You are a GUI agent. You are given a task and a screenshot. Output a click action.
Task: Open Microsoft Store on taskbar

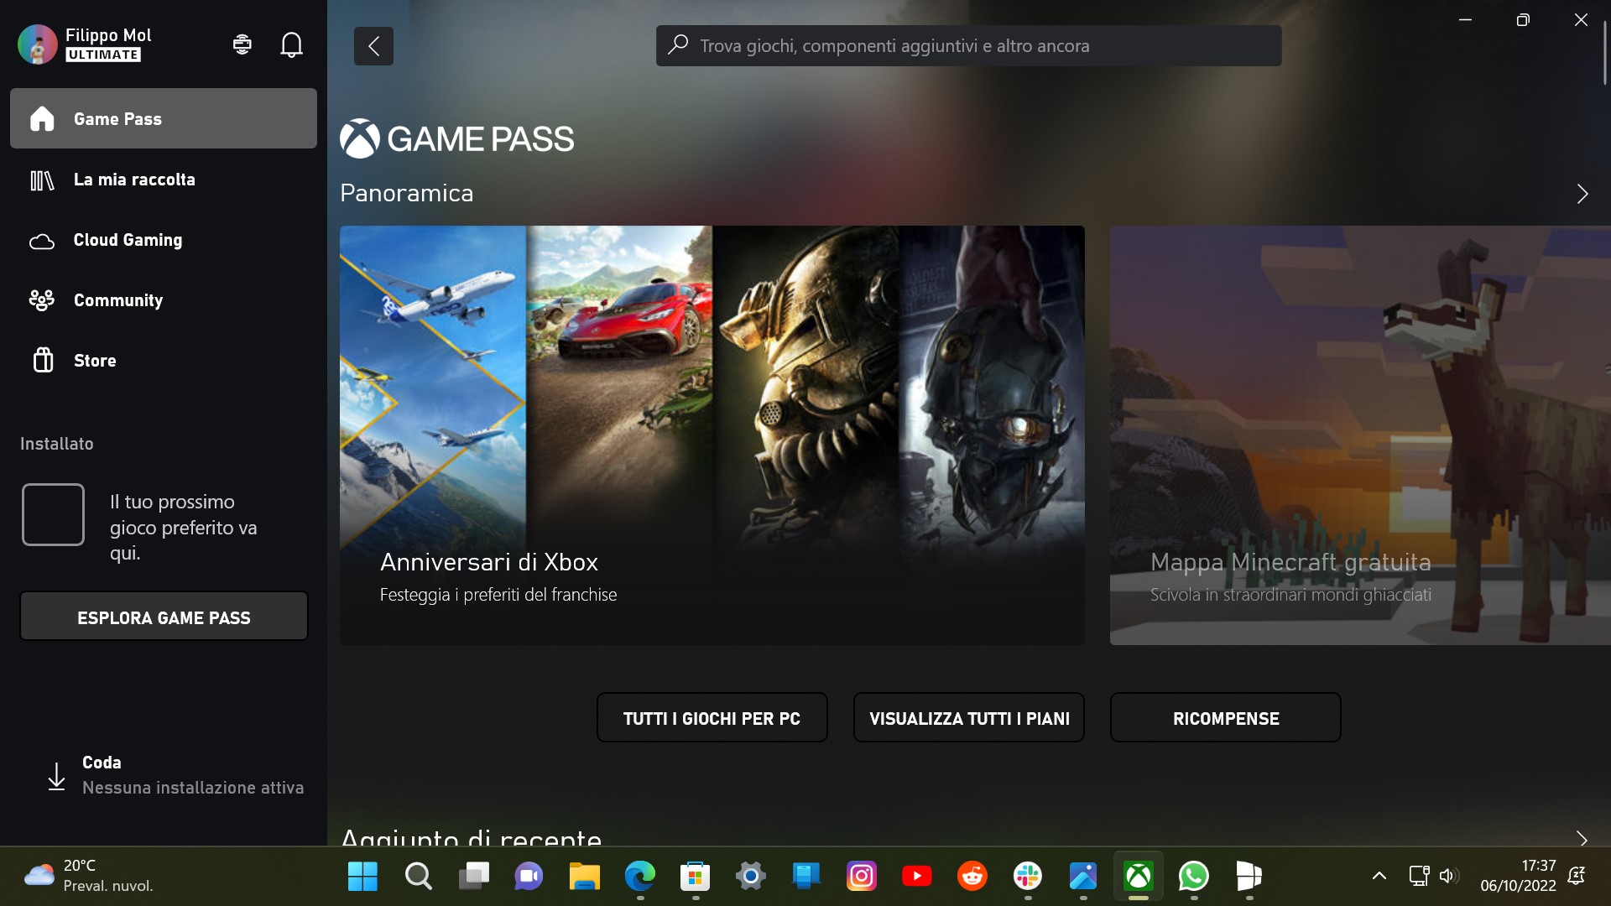[x=695, y=877]
